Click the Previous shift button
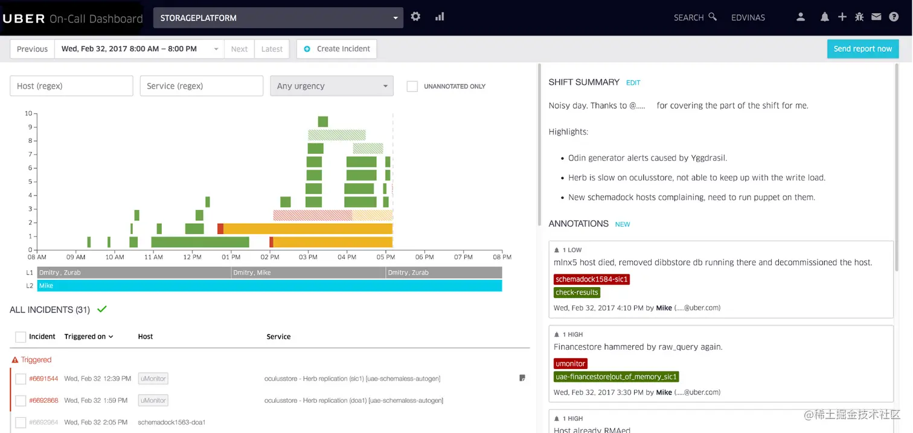Image resolution: width=913 pixels, height=433 pixels. click(x=32, y=49)
